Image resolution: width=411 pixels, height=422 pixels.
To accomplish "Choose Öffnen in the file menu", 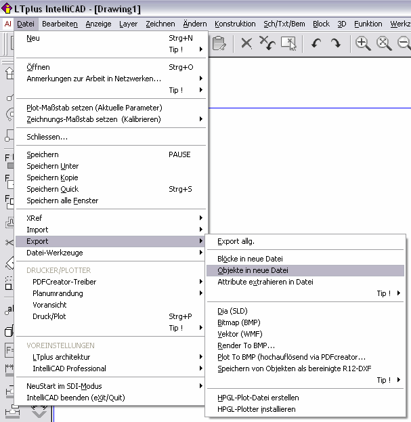I will tap(111, 67).
